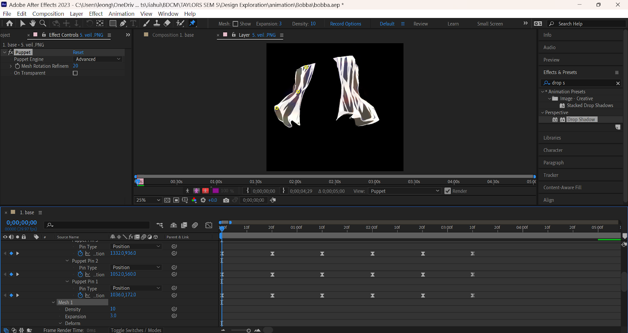Select the Roto Brush tool

(x=180, y=24)
